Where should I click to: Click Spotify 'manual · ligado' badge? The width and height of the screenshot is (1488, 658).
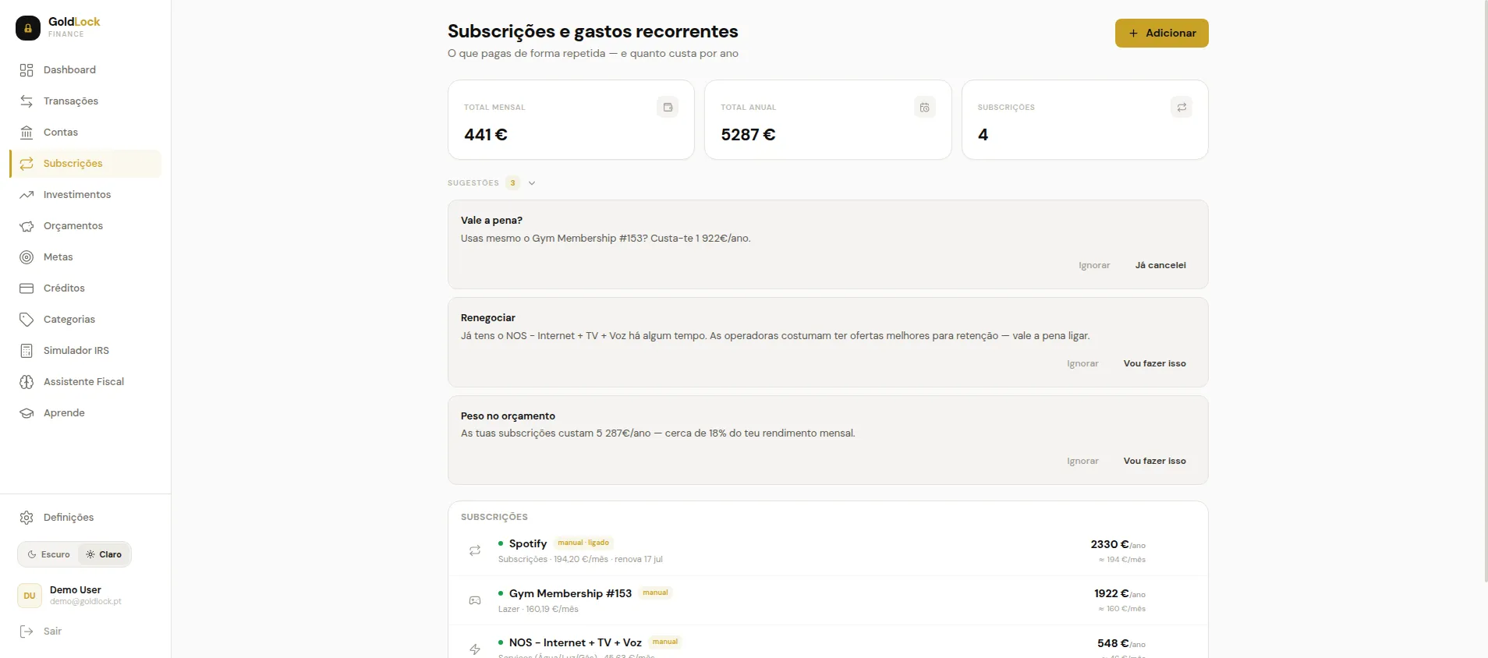pos(583,543)
